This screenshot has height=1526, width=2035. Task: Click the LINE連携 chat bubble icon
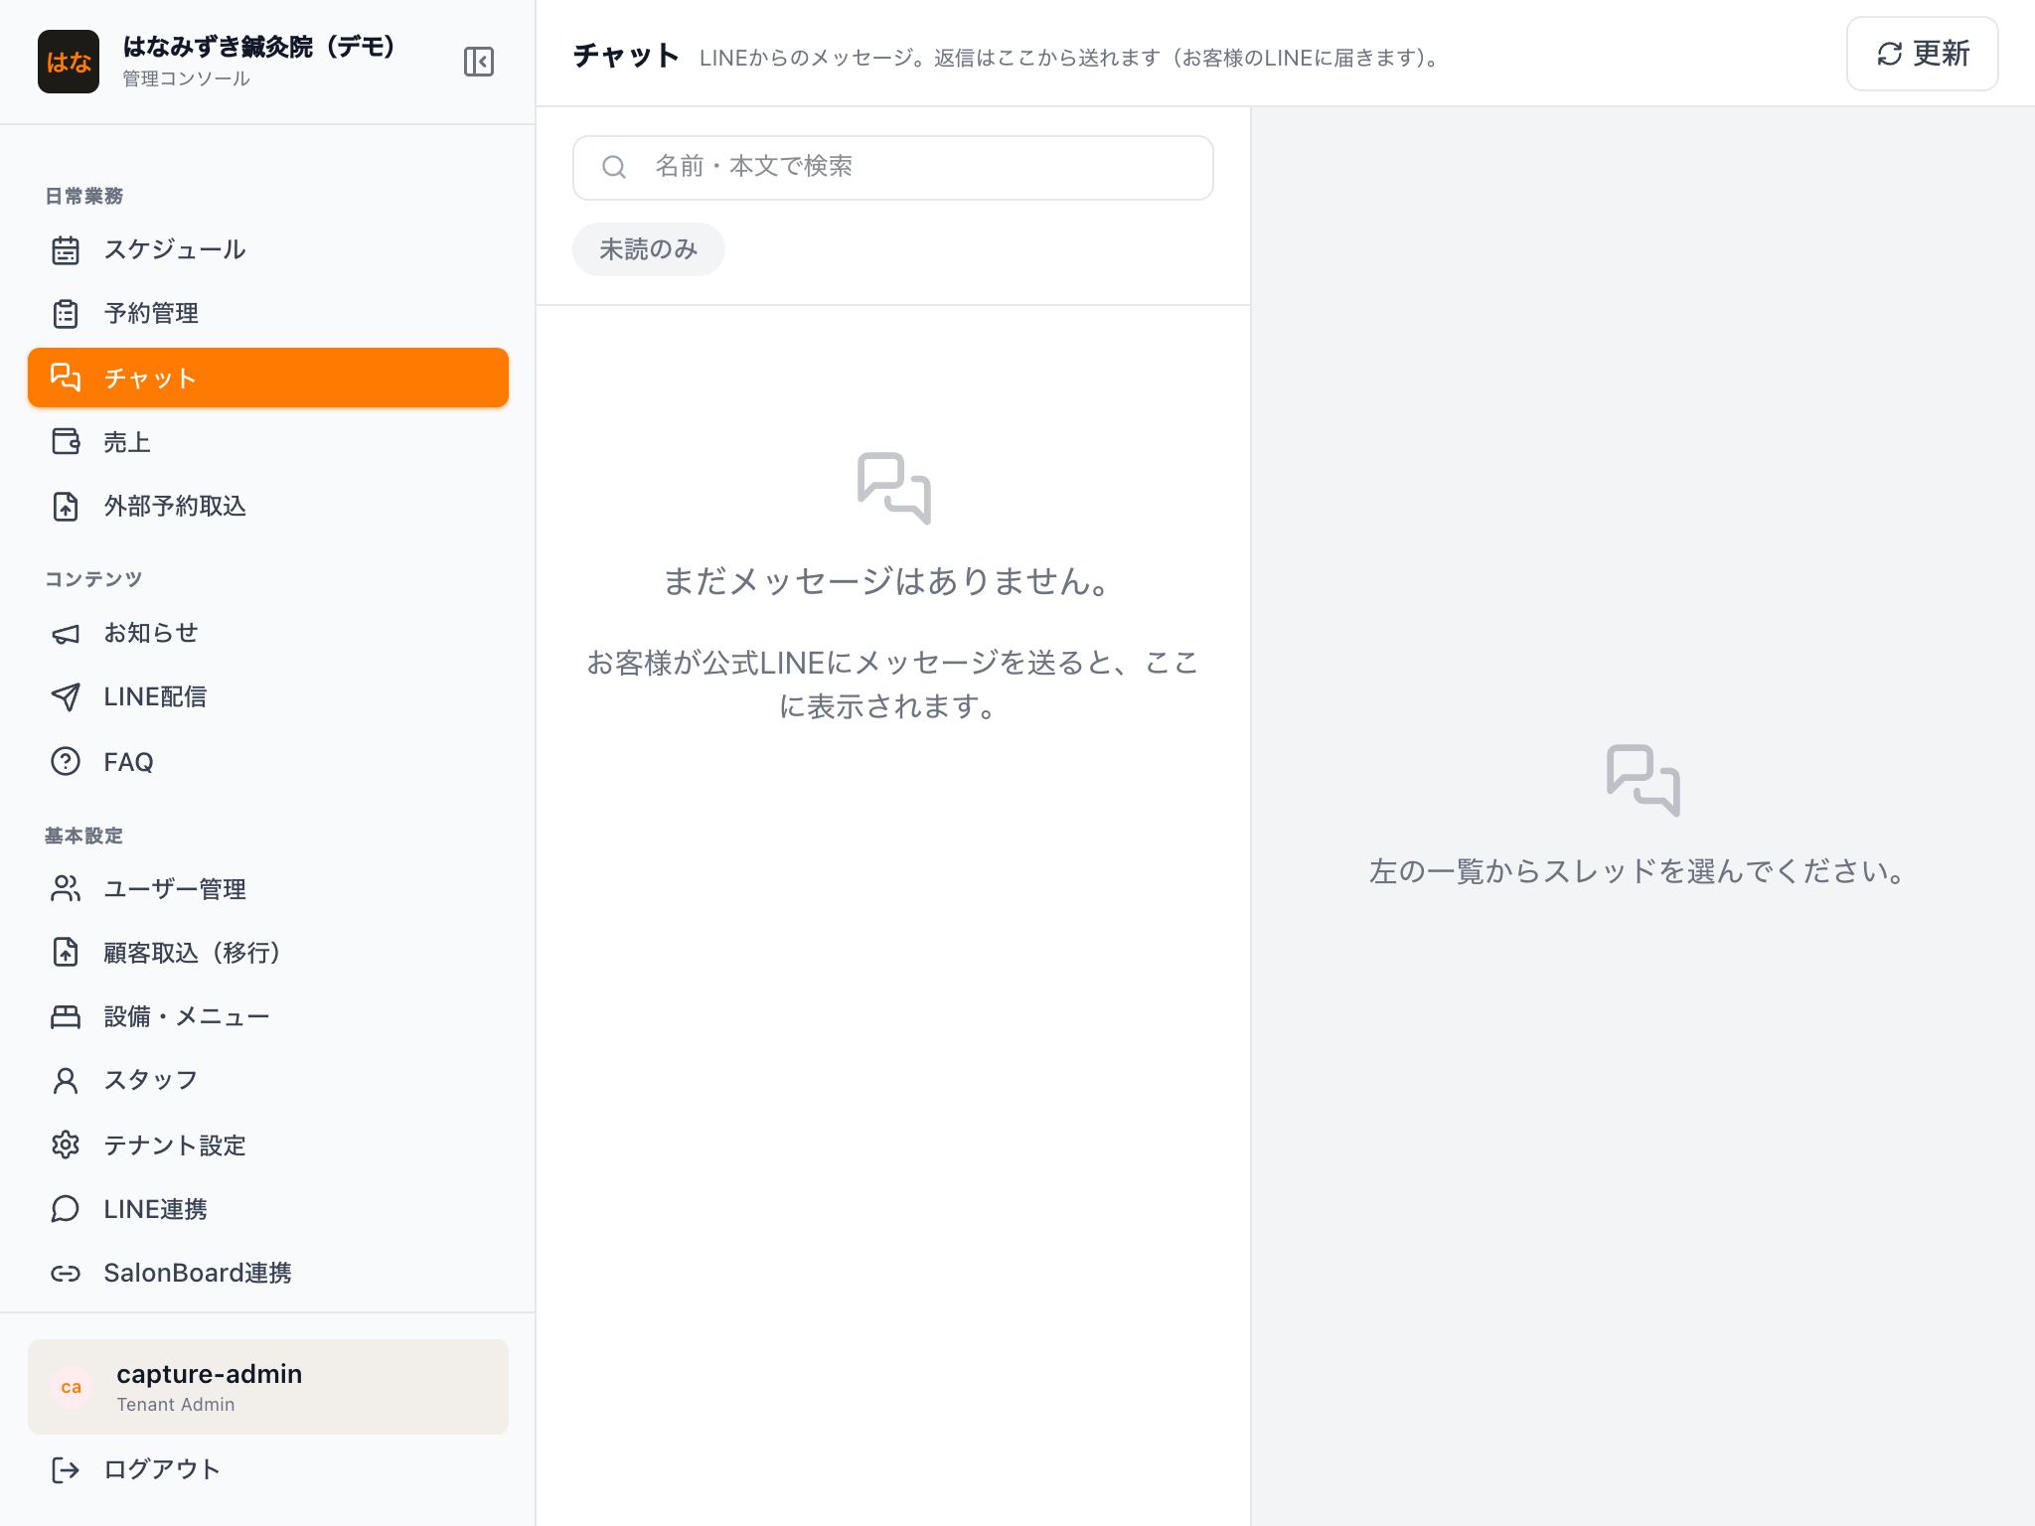66,1209
